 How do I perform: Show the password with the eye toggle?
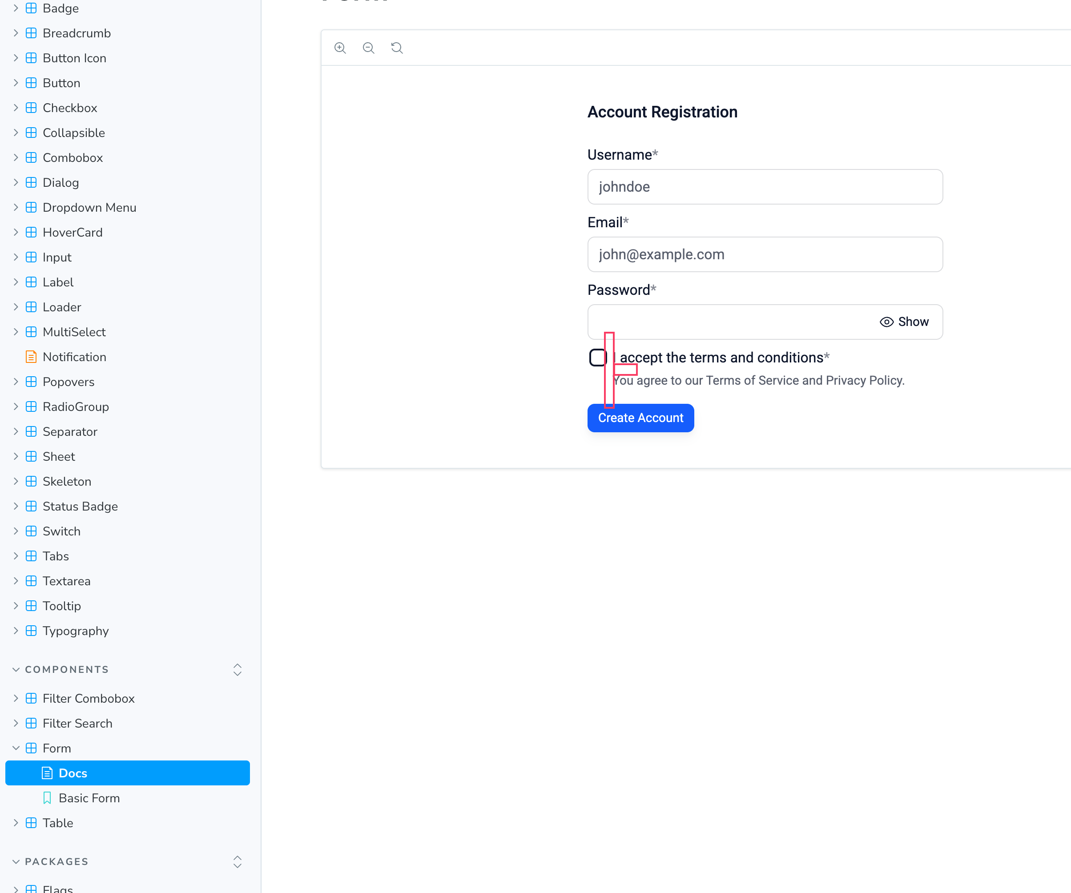904,322
